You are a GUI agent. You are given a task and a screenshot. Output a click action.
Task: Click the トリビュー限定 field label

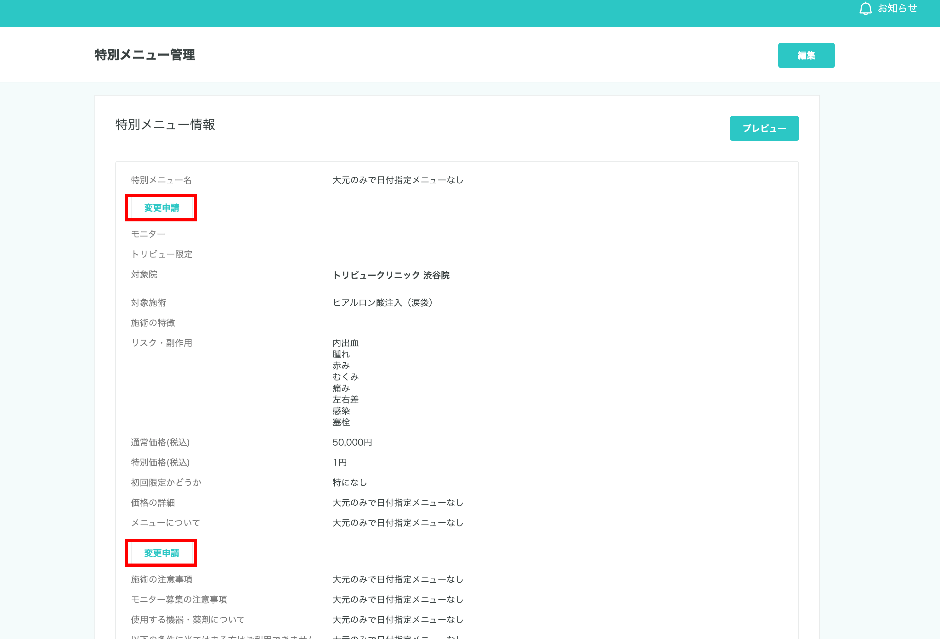pos(161,254)
